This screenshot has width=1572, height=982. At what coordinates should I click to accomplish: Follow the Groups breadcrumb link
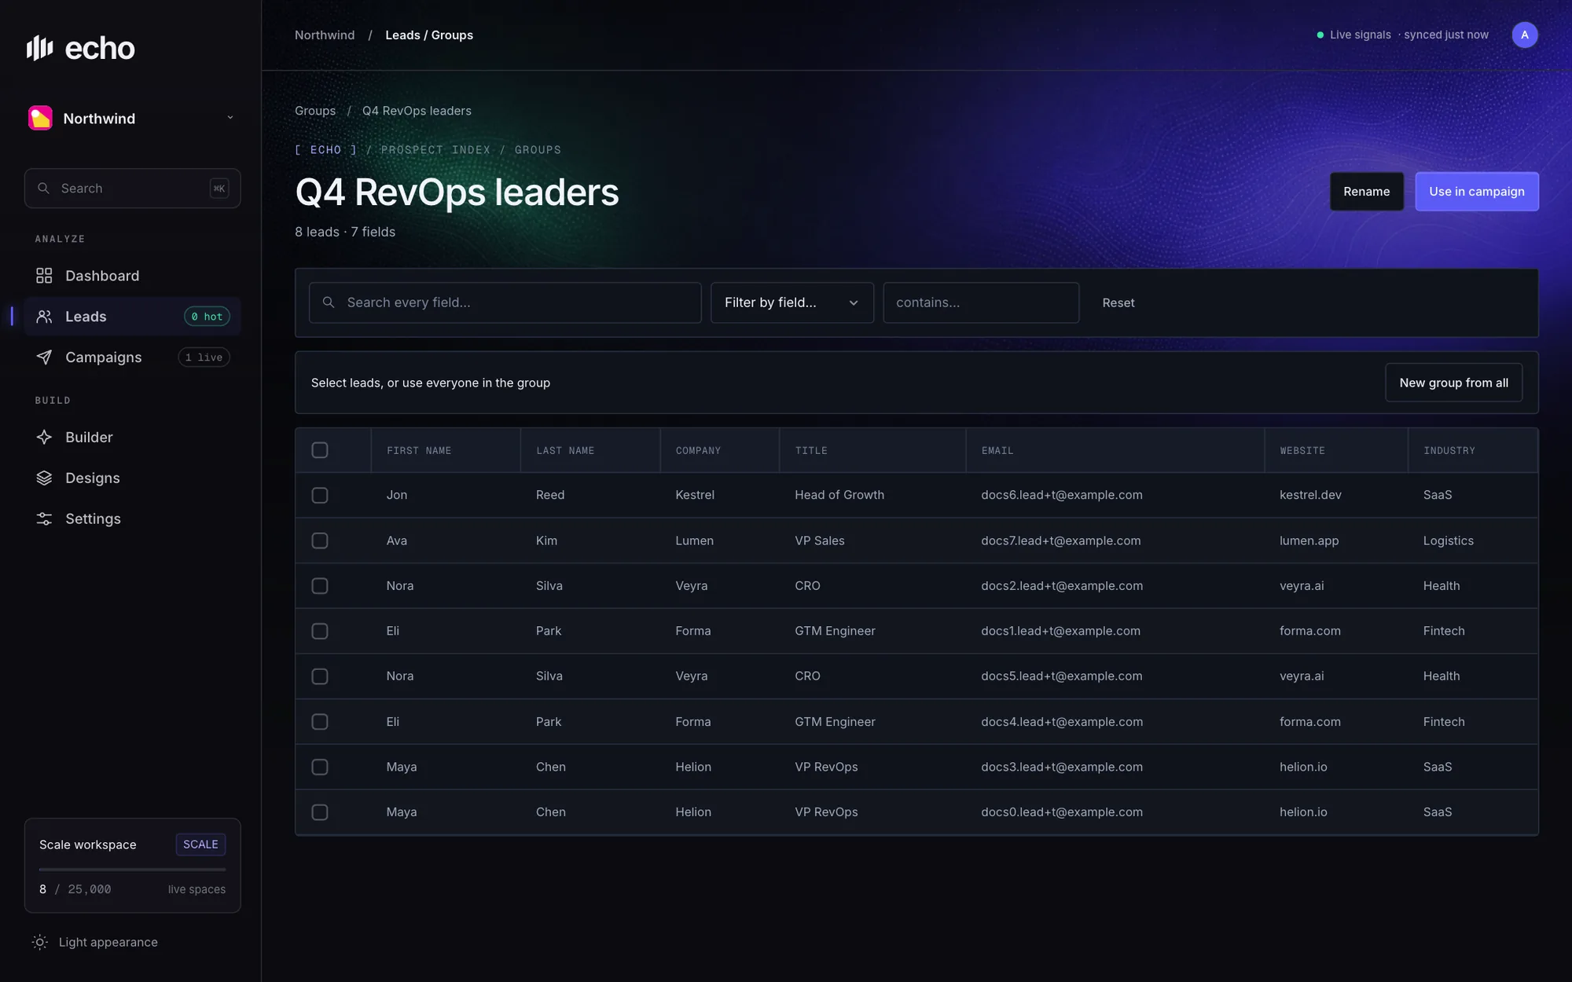[315, 111]
